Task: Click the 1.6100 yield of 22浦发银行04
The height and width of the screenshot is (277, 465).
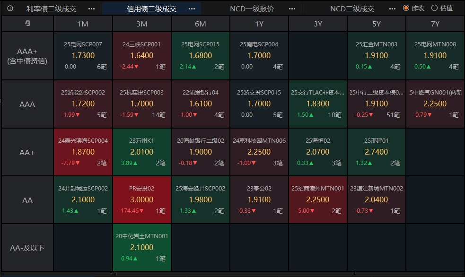Action: [201, 104]
